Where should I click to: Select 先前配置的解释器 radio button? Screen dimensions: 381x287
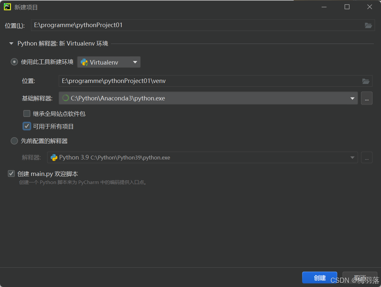(x=14, y=141)
